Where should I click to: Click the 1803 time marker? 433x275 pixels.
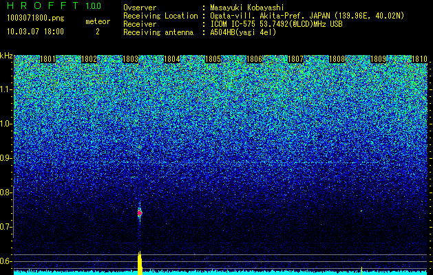point(130,59)
